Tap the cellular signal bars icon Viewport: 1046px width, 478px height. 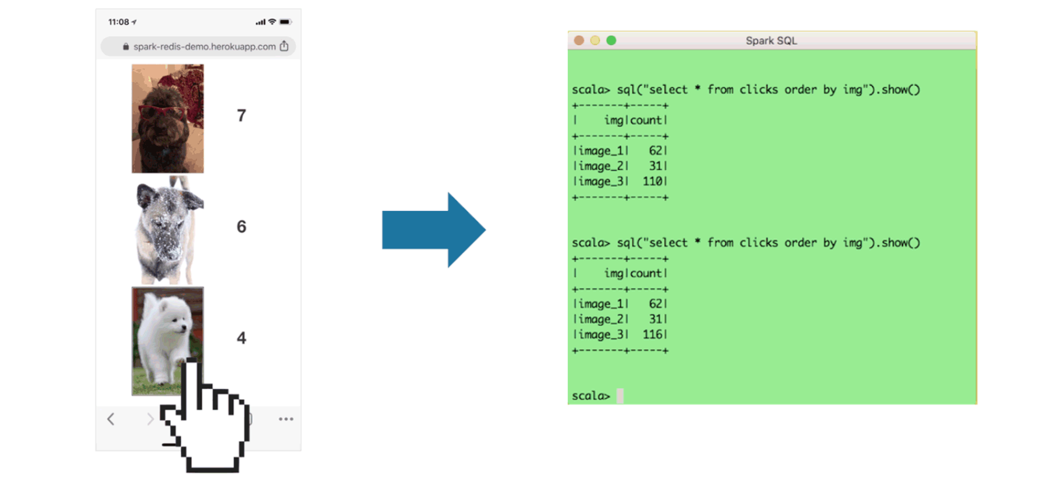tap(260, 22)
